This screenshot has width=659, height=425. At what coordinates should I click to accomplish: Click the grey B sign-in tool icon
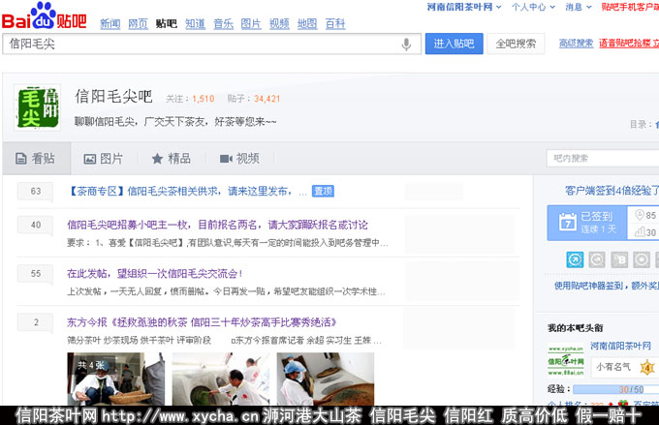coord(619,259)
